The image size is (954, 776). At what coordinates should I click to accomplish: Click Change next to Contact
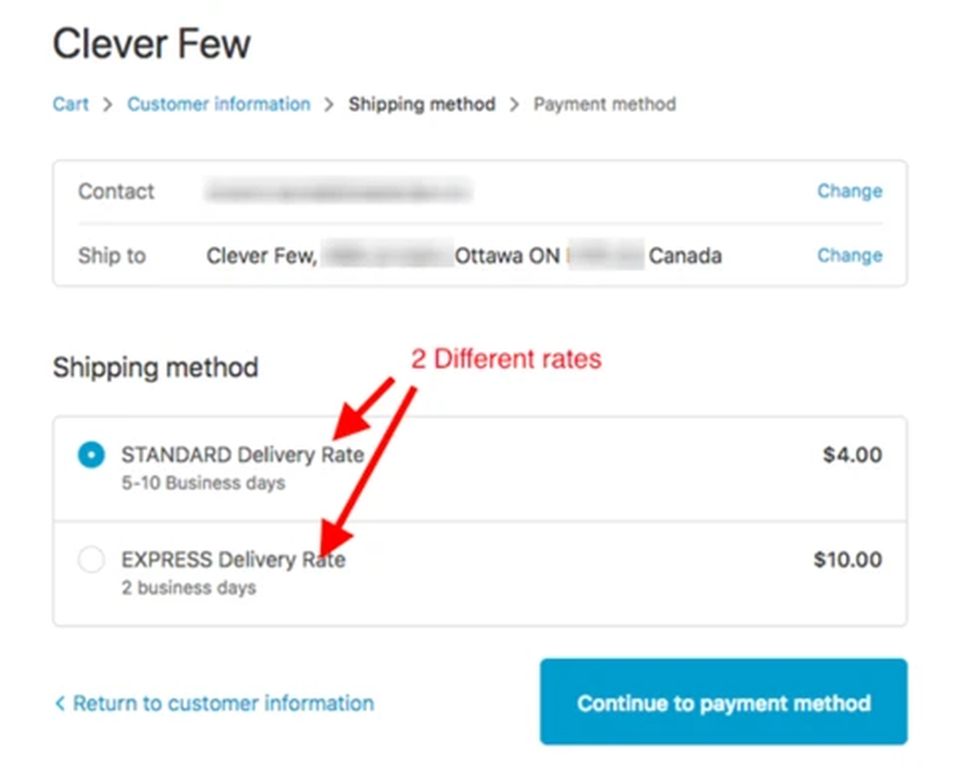(849, 192)
